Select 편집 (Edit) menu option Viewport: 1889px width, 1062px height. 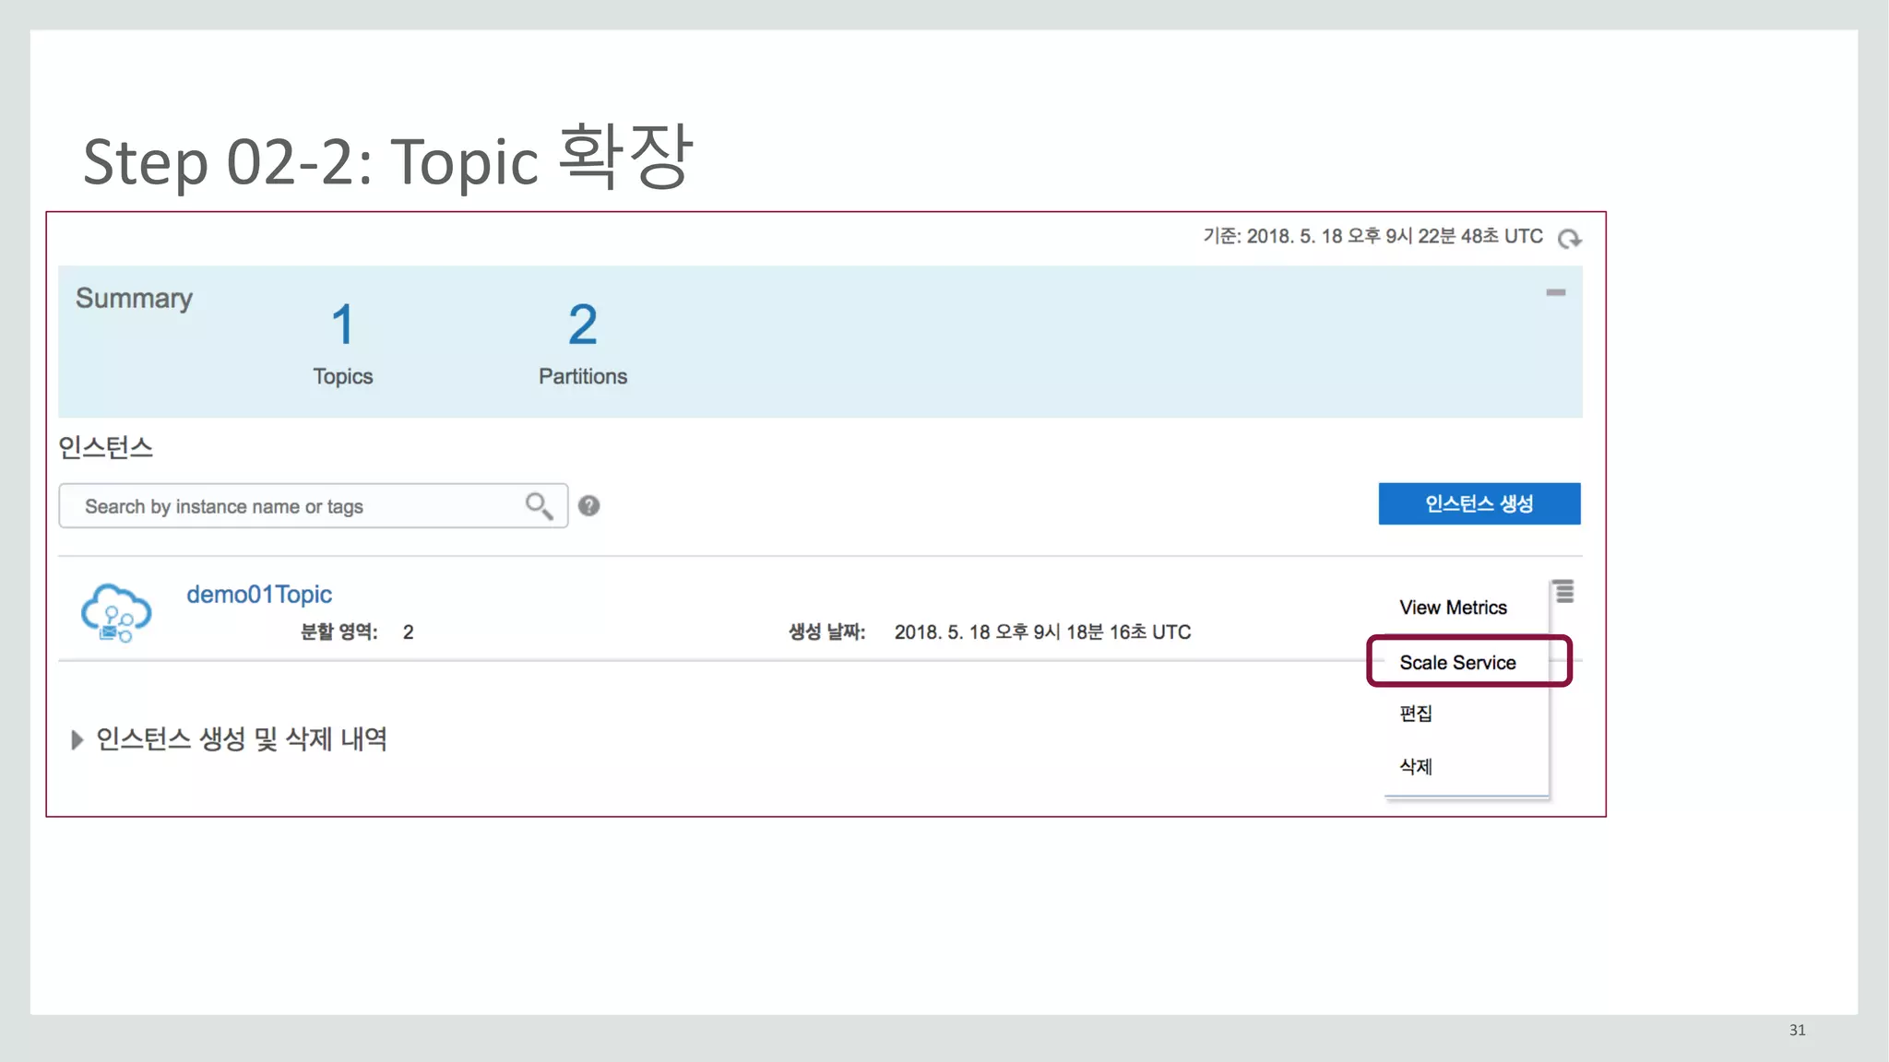[x=1416, y=714]
